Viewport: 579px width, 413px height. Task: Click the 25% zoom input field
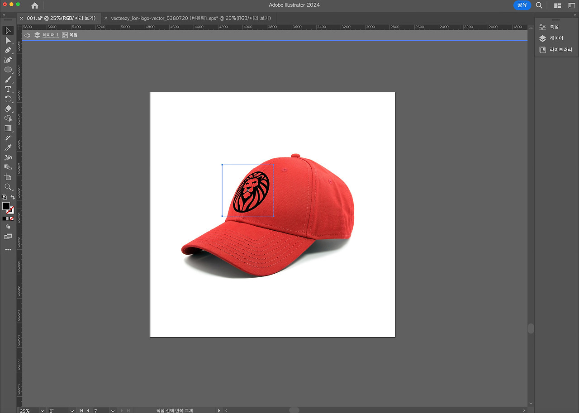29,411
